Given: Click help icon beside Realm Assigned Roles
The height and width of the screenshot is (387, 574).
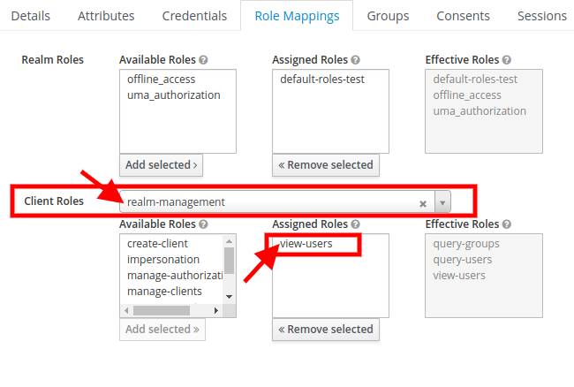Looking at the screenshot, I should point(355,60).
